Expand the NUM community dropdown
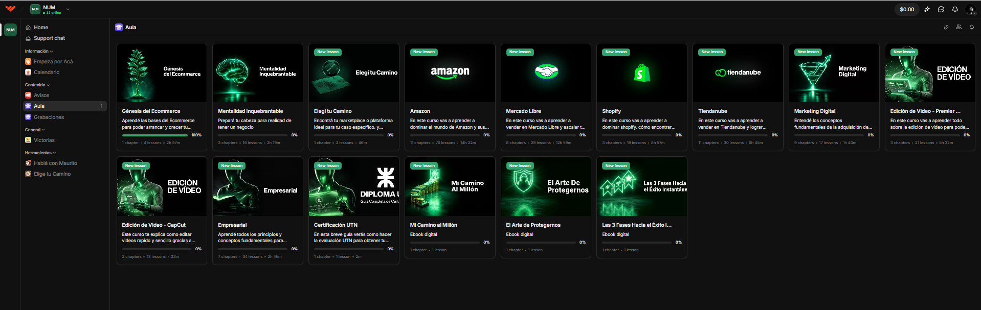This screenshot has height=310, width=981. (x=68, y=9)
